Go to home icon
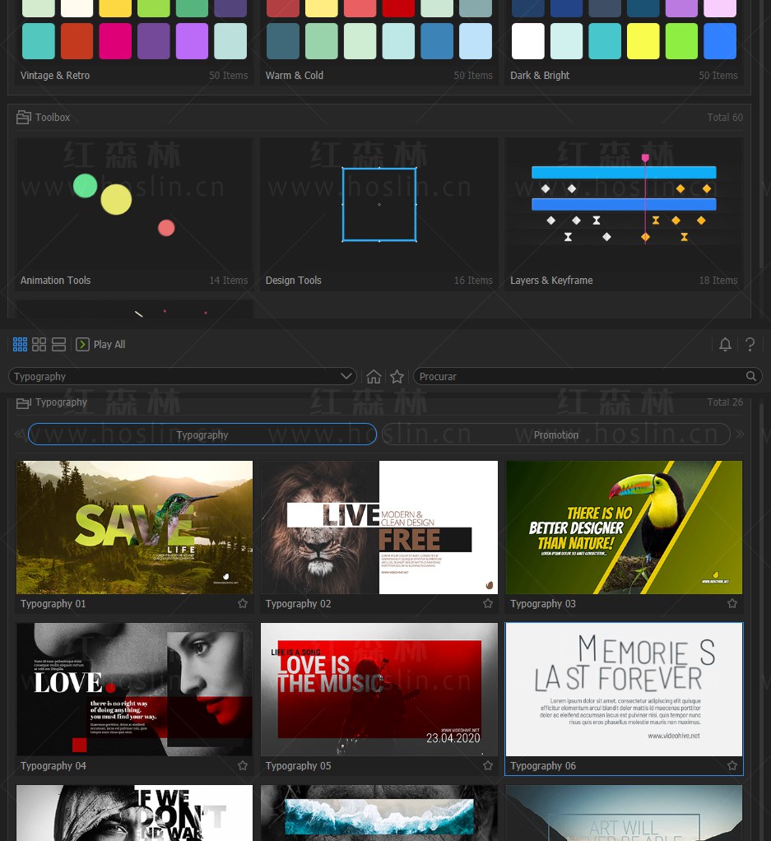The width and height of the screenshot is (771, 841). pyautogui.click(x=374, y=377)
